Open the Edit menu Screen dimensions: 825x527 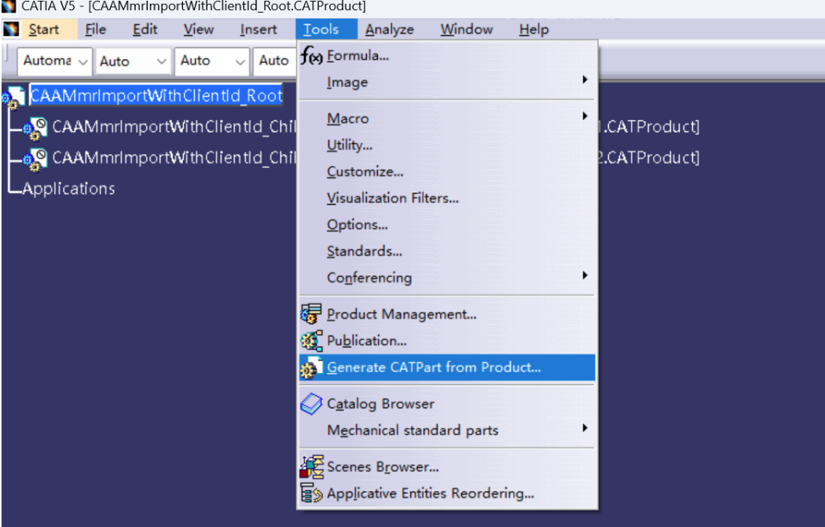145,30
